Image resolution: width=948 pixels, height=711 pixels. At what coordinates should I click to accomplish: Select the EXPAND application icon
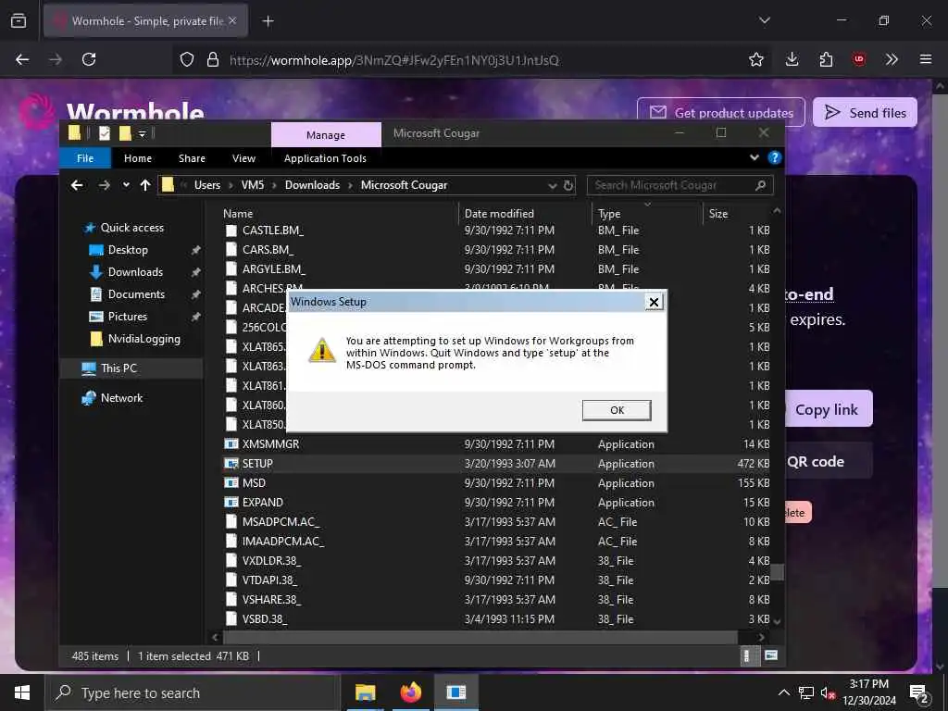point(231,503)
